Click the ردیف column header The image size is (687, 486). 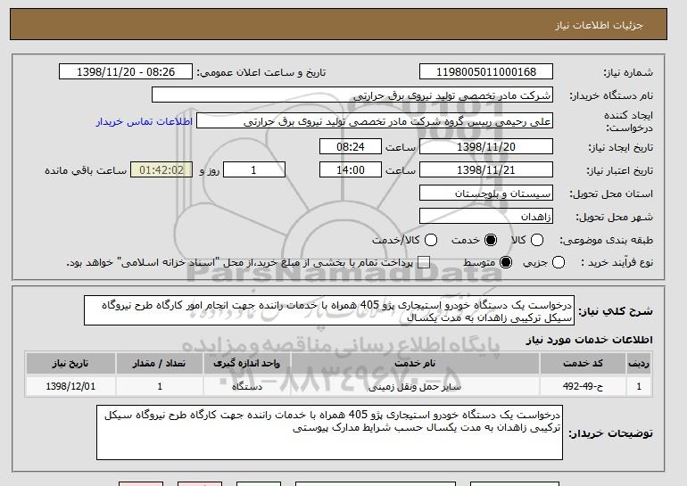click(x=639, y=364)
